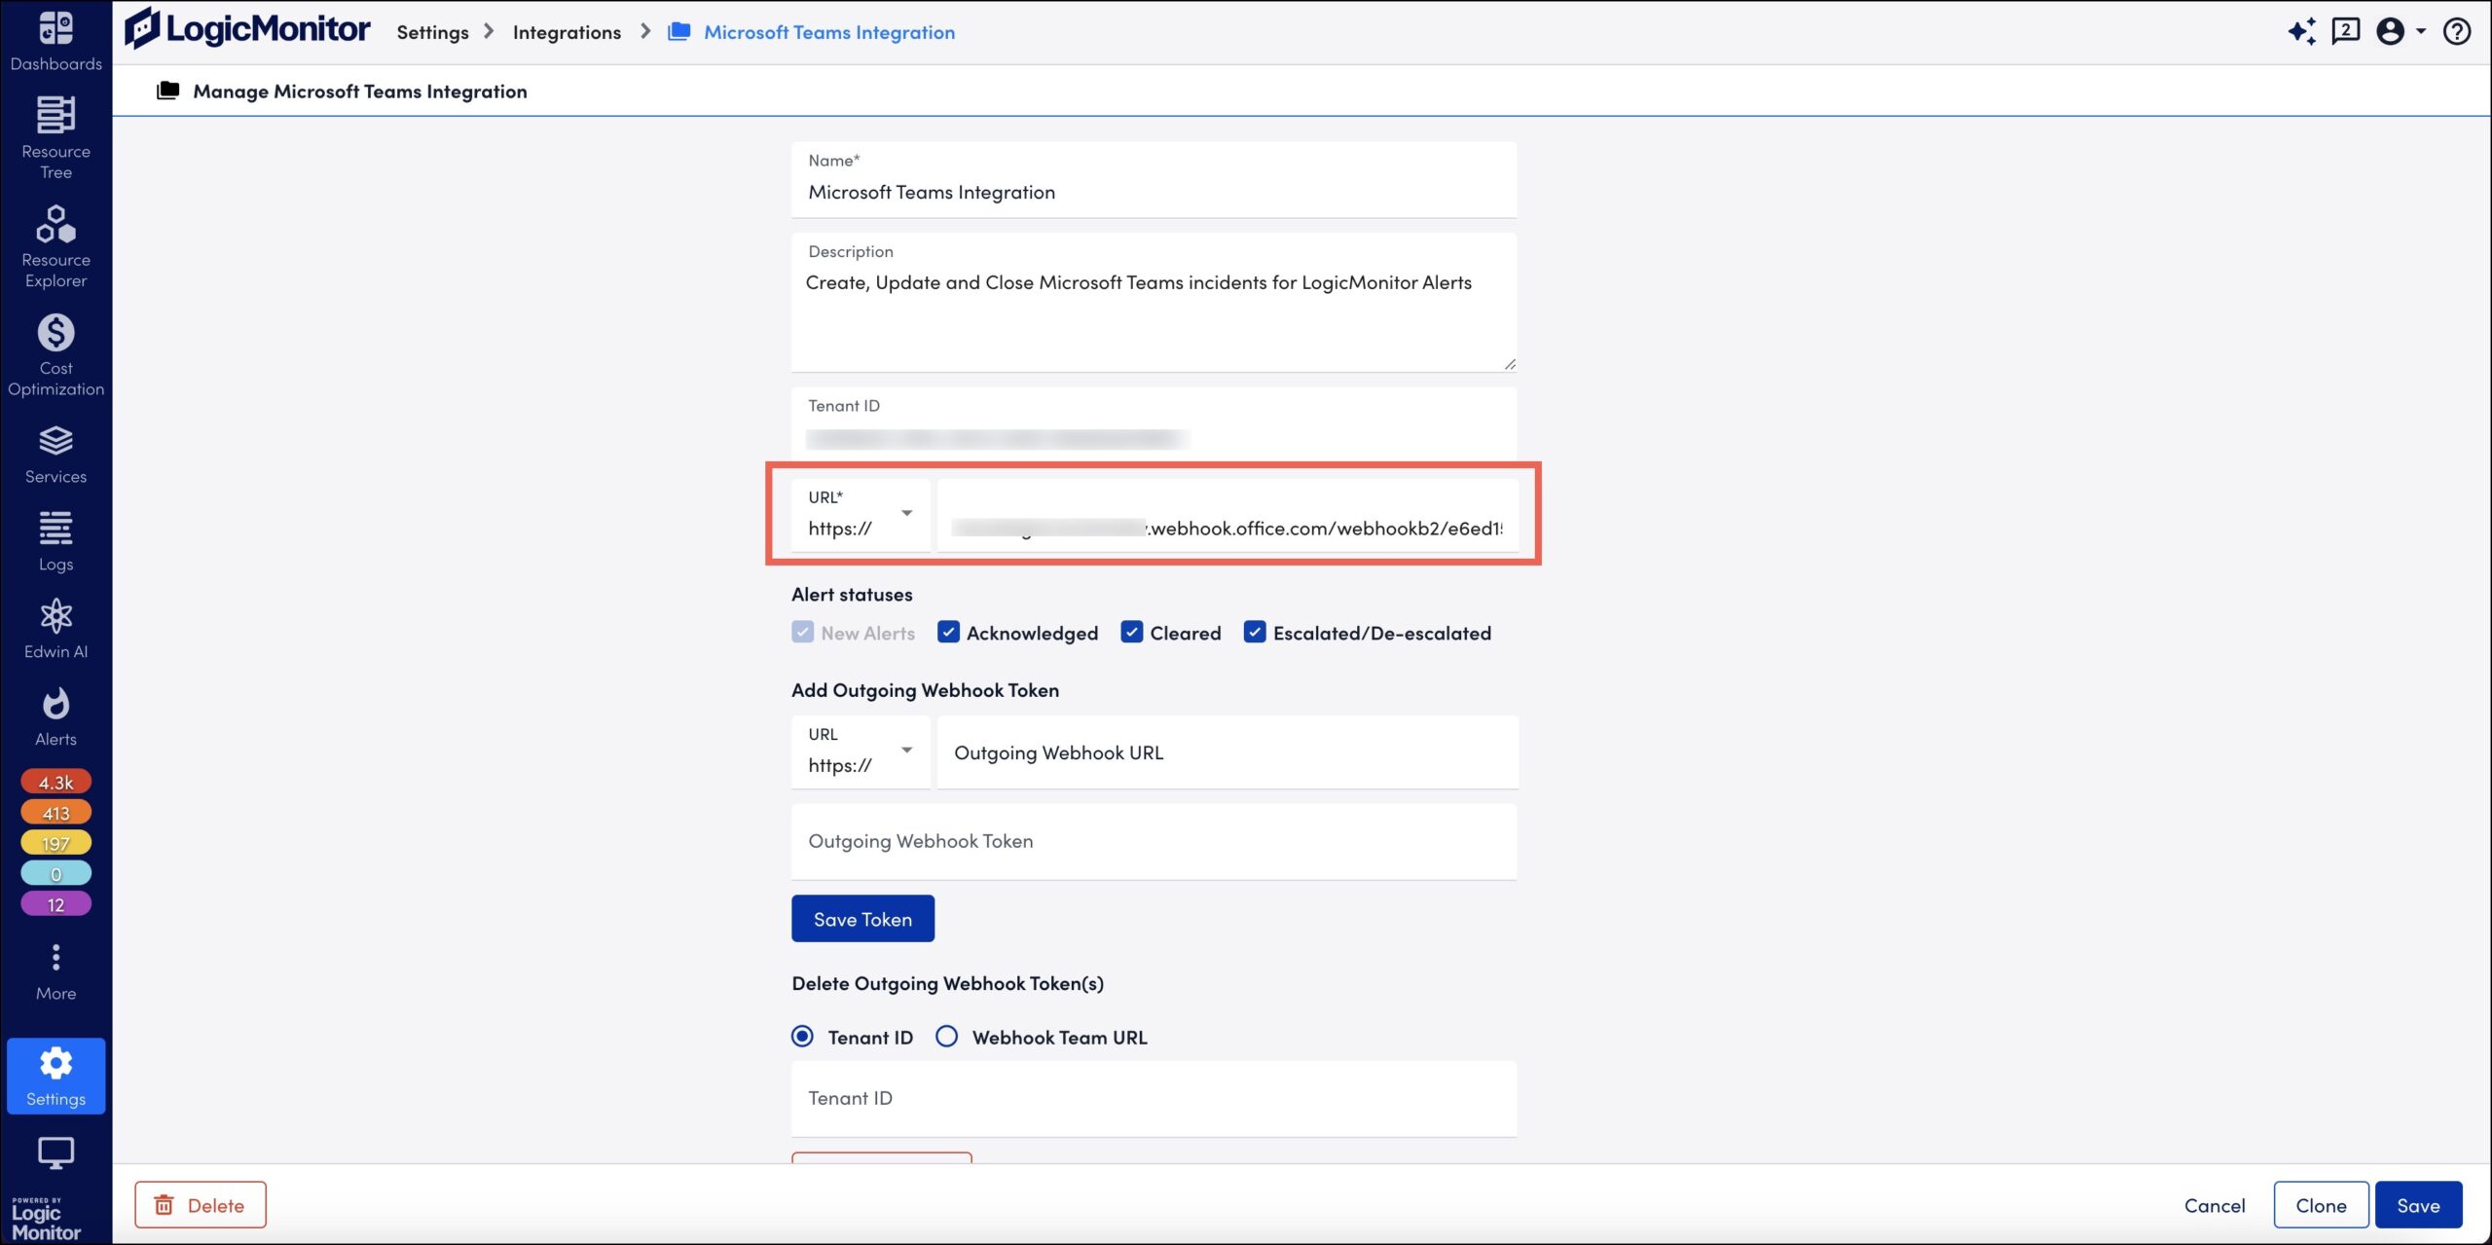Click the Clone button
Viewport: 2492px width, 1245px height.
(2321, 1205)
